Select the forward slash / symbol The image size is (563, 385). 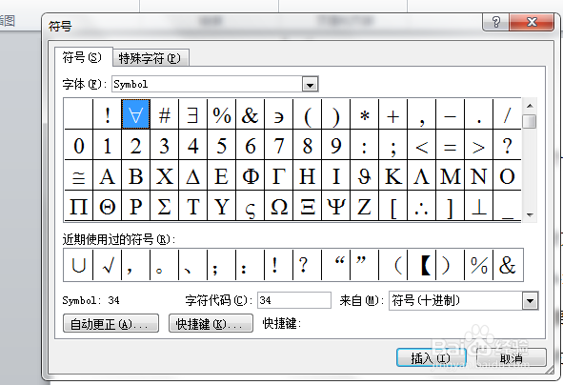click(508, 114)
